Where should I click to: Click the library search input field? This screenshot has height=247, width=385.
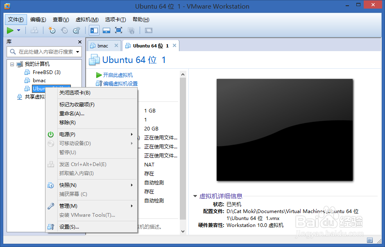44,52
